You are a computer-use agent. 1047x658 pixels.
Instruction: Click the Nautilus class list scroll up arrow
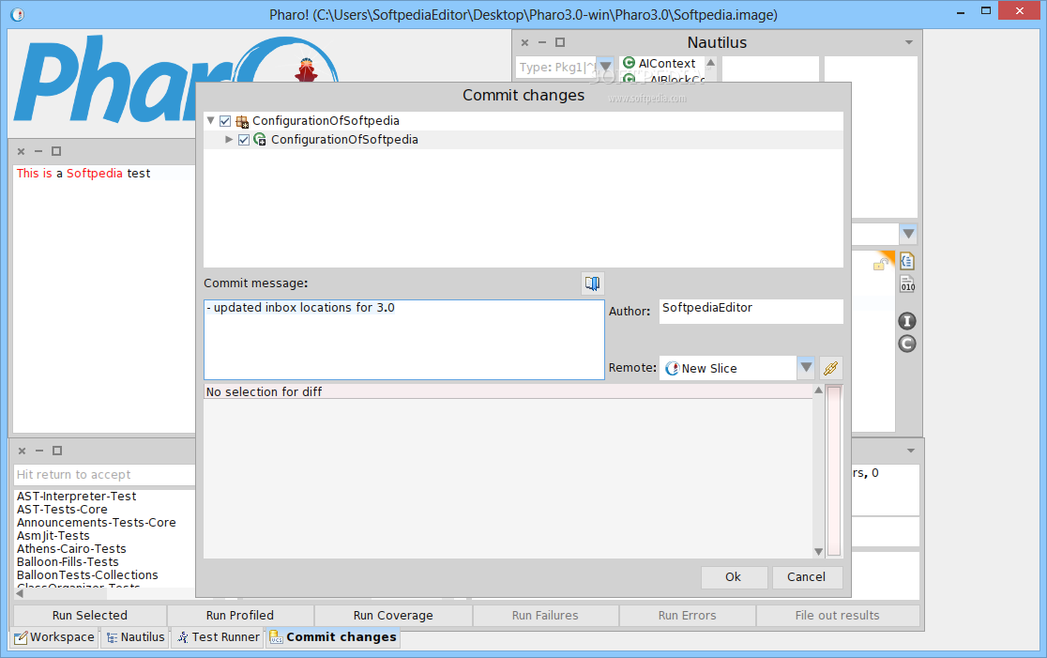(711, 63)
